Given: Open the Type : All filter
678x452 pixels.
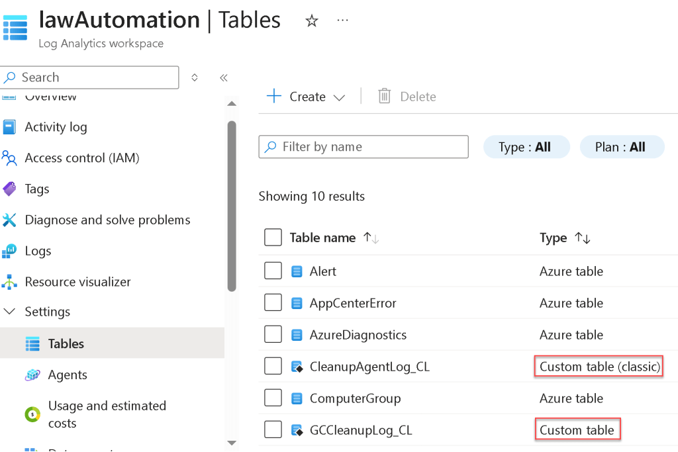Looking at the screenshot, I should [x=526, y=147].
